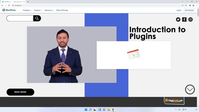Image resolution: width=199 pixels, height=112 pixels.
Task: Open File Explorer from the taskbar
Action: coord(109,110)
